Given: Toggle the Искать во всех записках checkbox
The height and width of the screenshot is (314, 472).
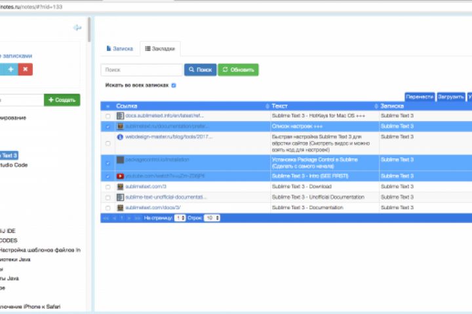Looking at the screenshot, I should (x=174, y=85).
